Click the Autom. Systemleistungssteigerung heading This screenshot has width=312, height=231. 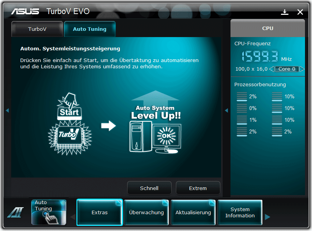(x=70, y=49)
